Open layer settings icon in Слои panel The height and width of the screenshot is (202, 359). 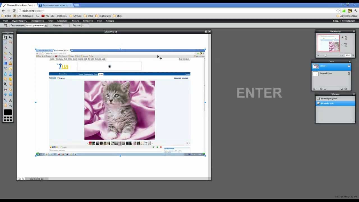click(x=314, y=89)
